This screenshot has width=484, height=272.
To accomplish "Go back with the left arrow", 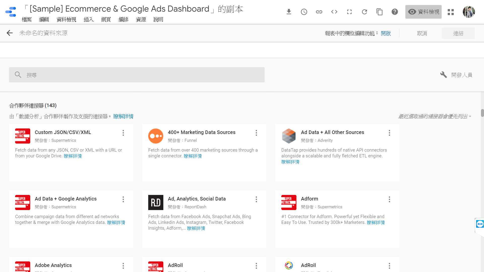I will click(x=10, y=33).
